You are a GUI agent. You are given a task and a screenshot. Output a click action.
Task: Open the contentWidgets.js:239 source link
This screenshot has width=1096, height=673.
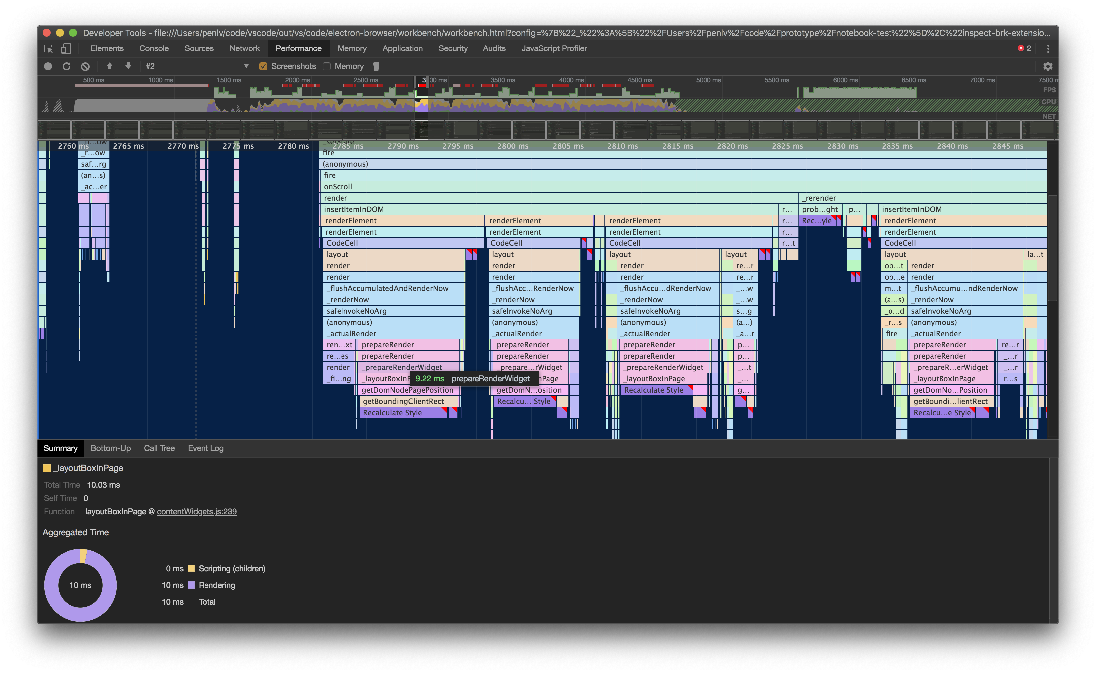click(x=197, y=512)
